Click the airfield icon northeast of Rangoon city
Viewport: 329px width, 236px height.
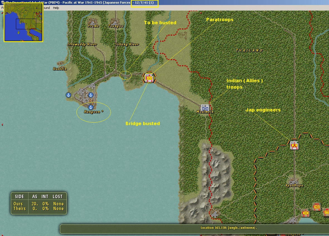tap(92, 86)
